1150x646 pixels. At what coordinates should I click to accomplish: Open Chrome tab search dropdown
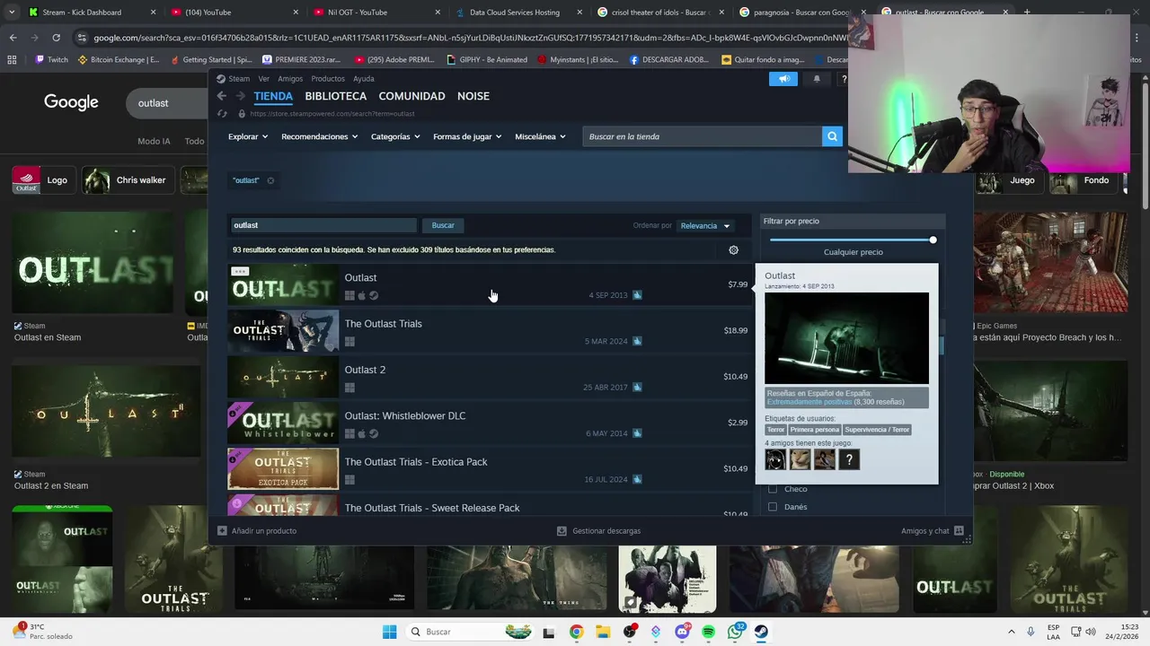click(12, 13)
